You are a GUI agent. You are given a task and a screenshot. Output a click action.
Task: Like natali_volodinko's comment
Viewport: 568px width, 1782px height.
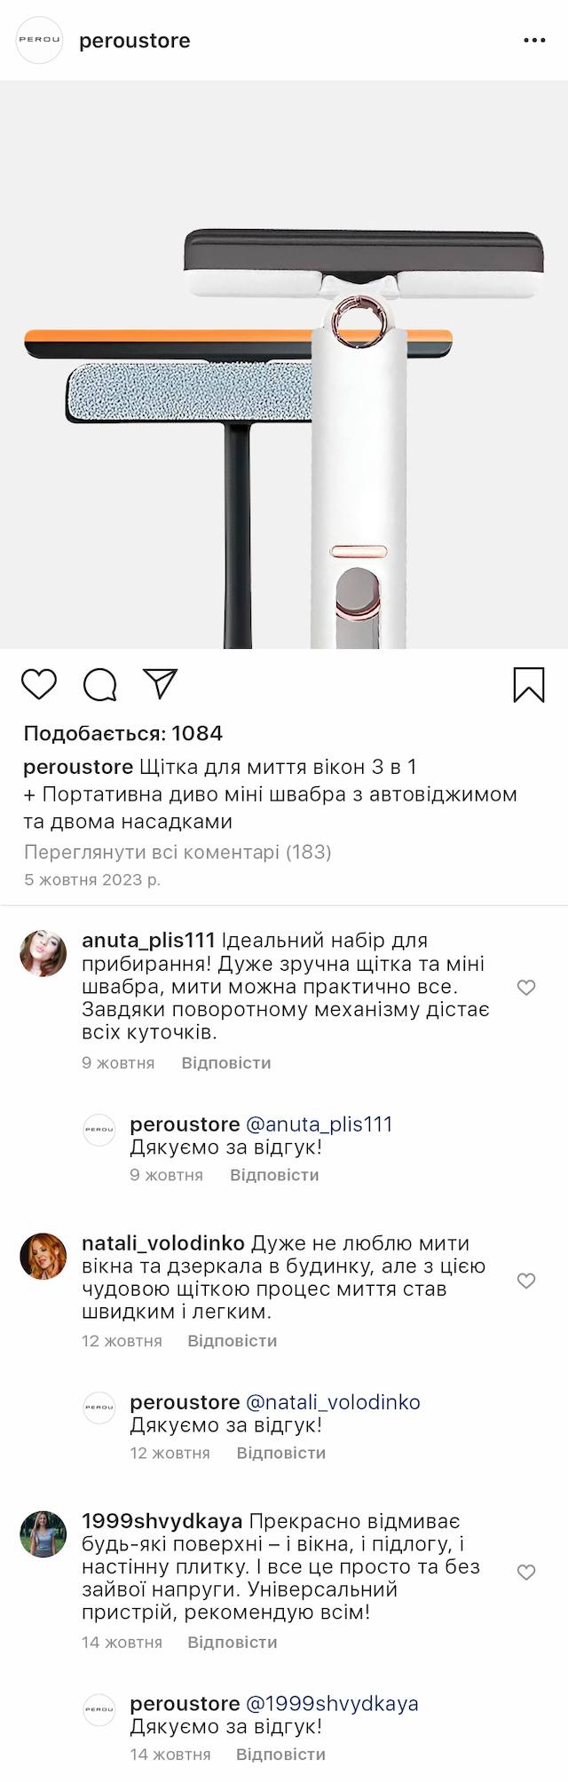click(x=526, y=1281)
